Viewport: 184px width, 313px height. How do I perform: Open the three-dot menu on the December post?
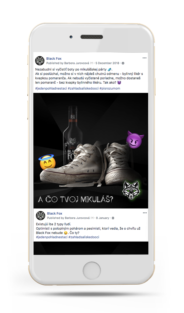[x=145, y=58]
